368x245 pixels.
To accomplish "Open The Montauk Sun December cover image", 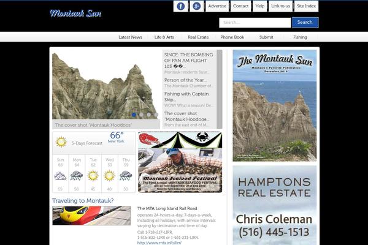I will click(275, 105).
